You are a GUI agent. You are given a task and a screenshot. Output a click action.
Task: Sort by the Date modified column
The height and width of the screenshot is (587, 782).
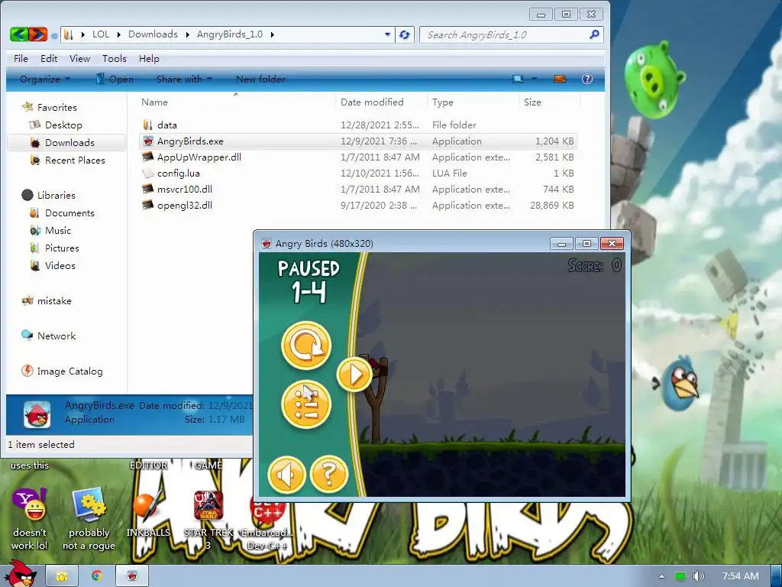coord(382,102)
